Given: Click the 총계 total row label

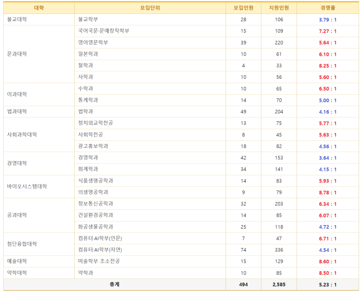Looking at the screenshot, I should point(114,284).
